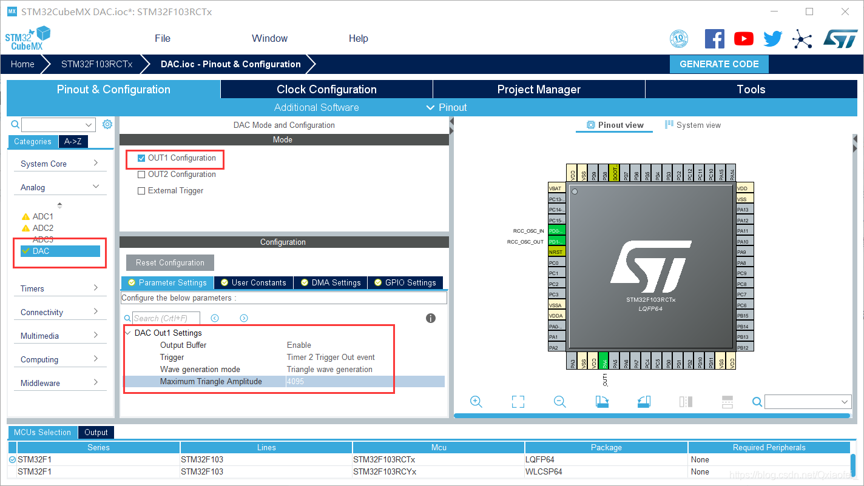This screenshot has width=864, height=486.
Task: Select ADC2 in the Analog list
Action: point(42,228)
